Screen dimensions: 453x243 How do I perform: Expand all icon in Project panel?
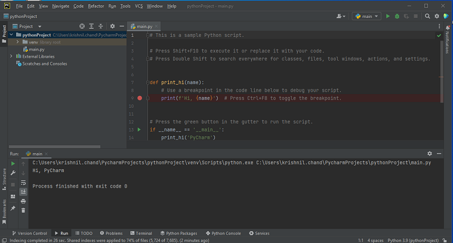pyautogui.click(x=91, y=26)
